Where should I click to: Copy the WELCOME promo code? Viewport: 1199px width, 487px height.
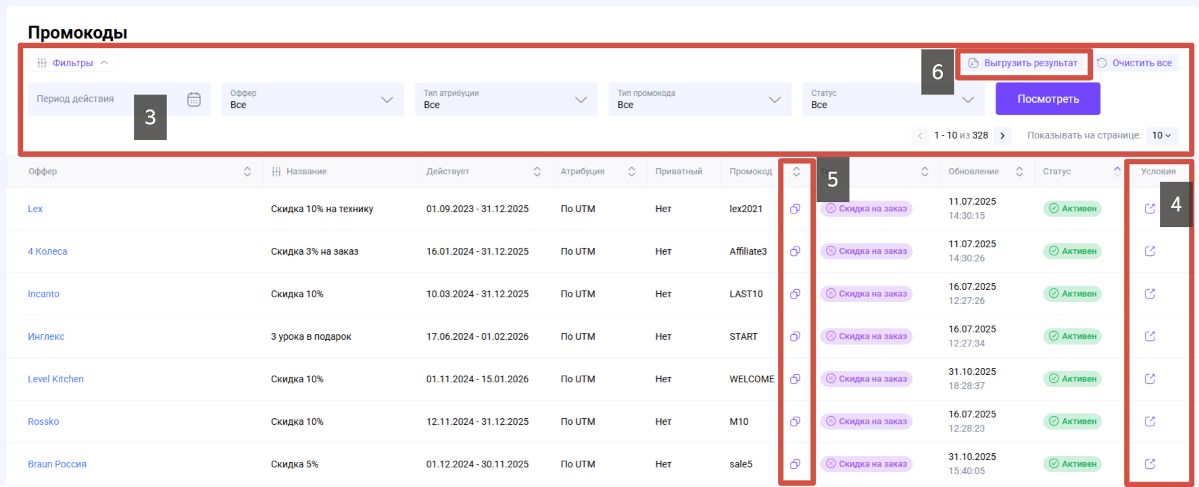(x=795, y=379)
